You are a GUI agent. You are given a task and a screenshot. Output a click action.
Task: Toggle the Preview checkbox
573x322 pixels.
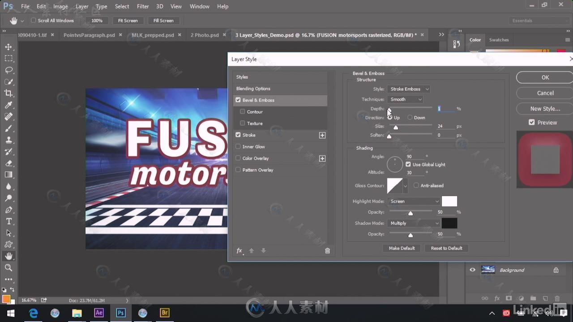pyautogui.click(x=532, y=123)
